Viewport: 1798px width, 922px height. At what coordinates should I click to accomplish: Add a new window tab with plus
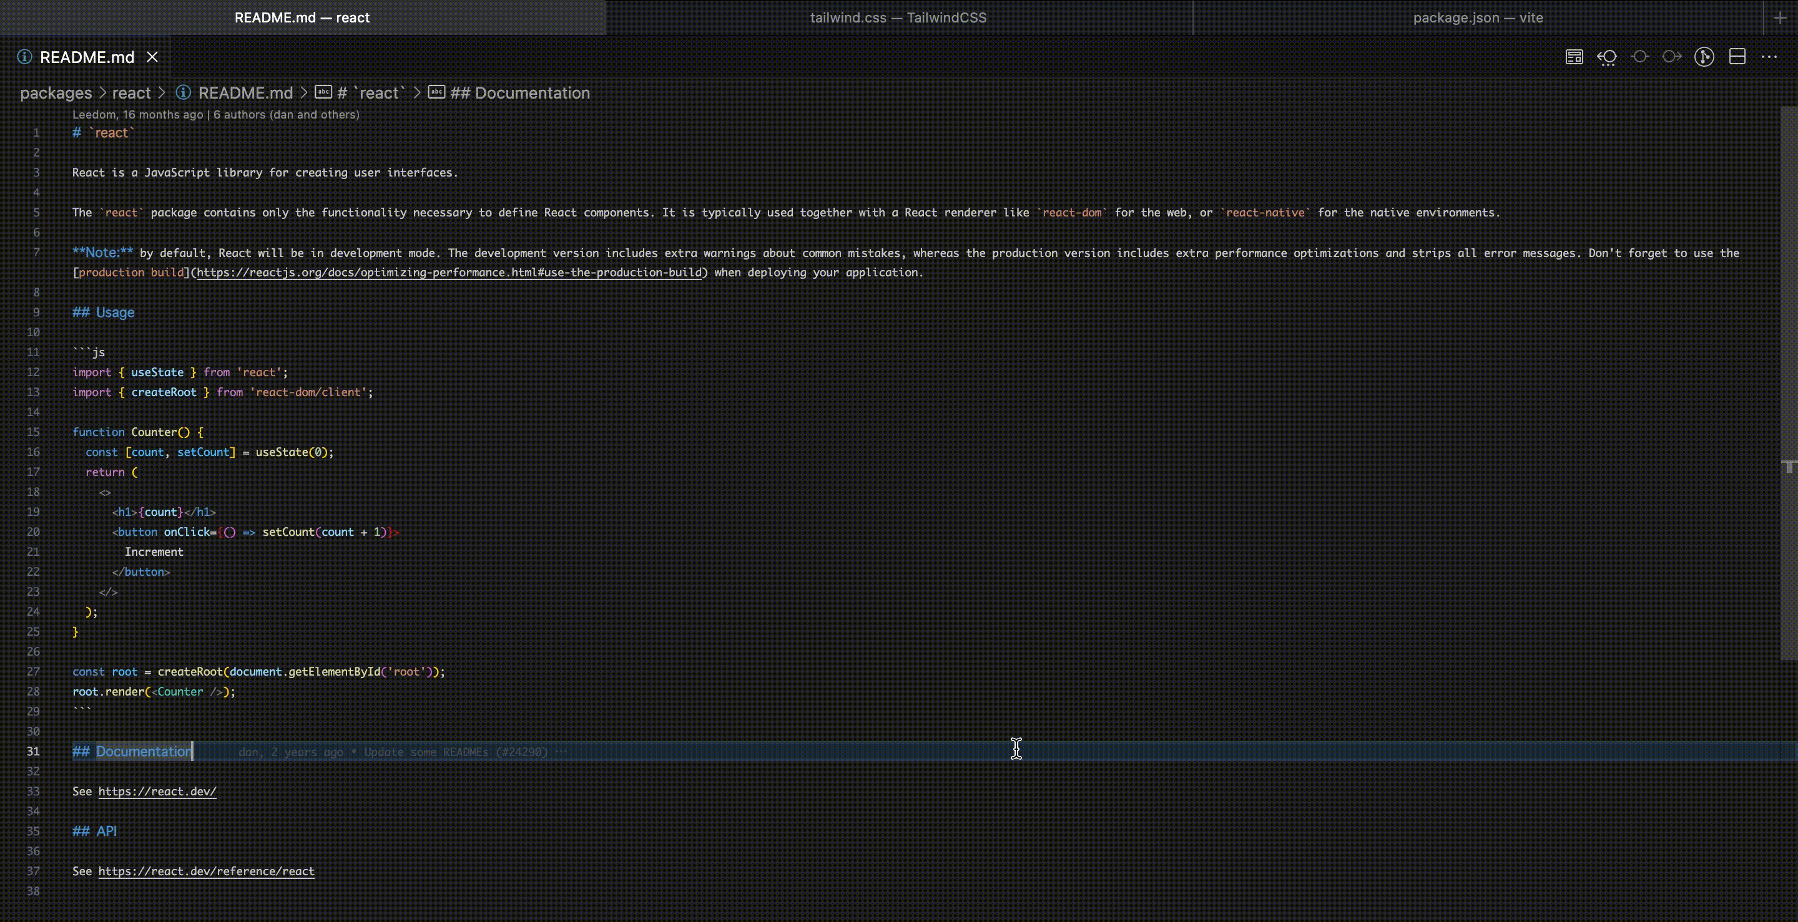pos(1780,17)
